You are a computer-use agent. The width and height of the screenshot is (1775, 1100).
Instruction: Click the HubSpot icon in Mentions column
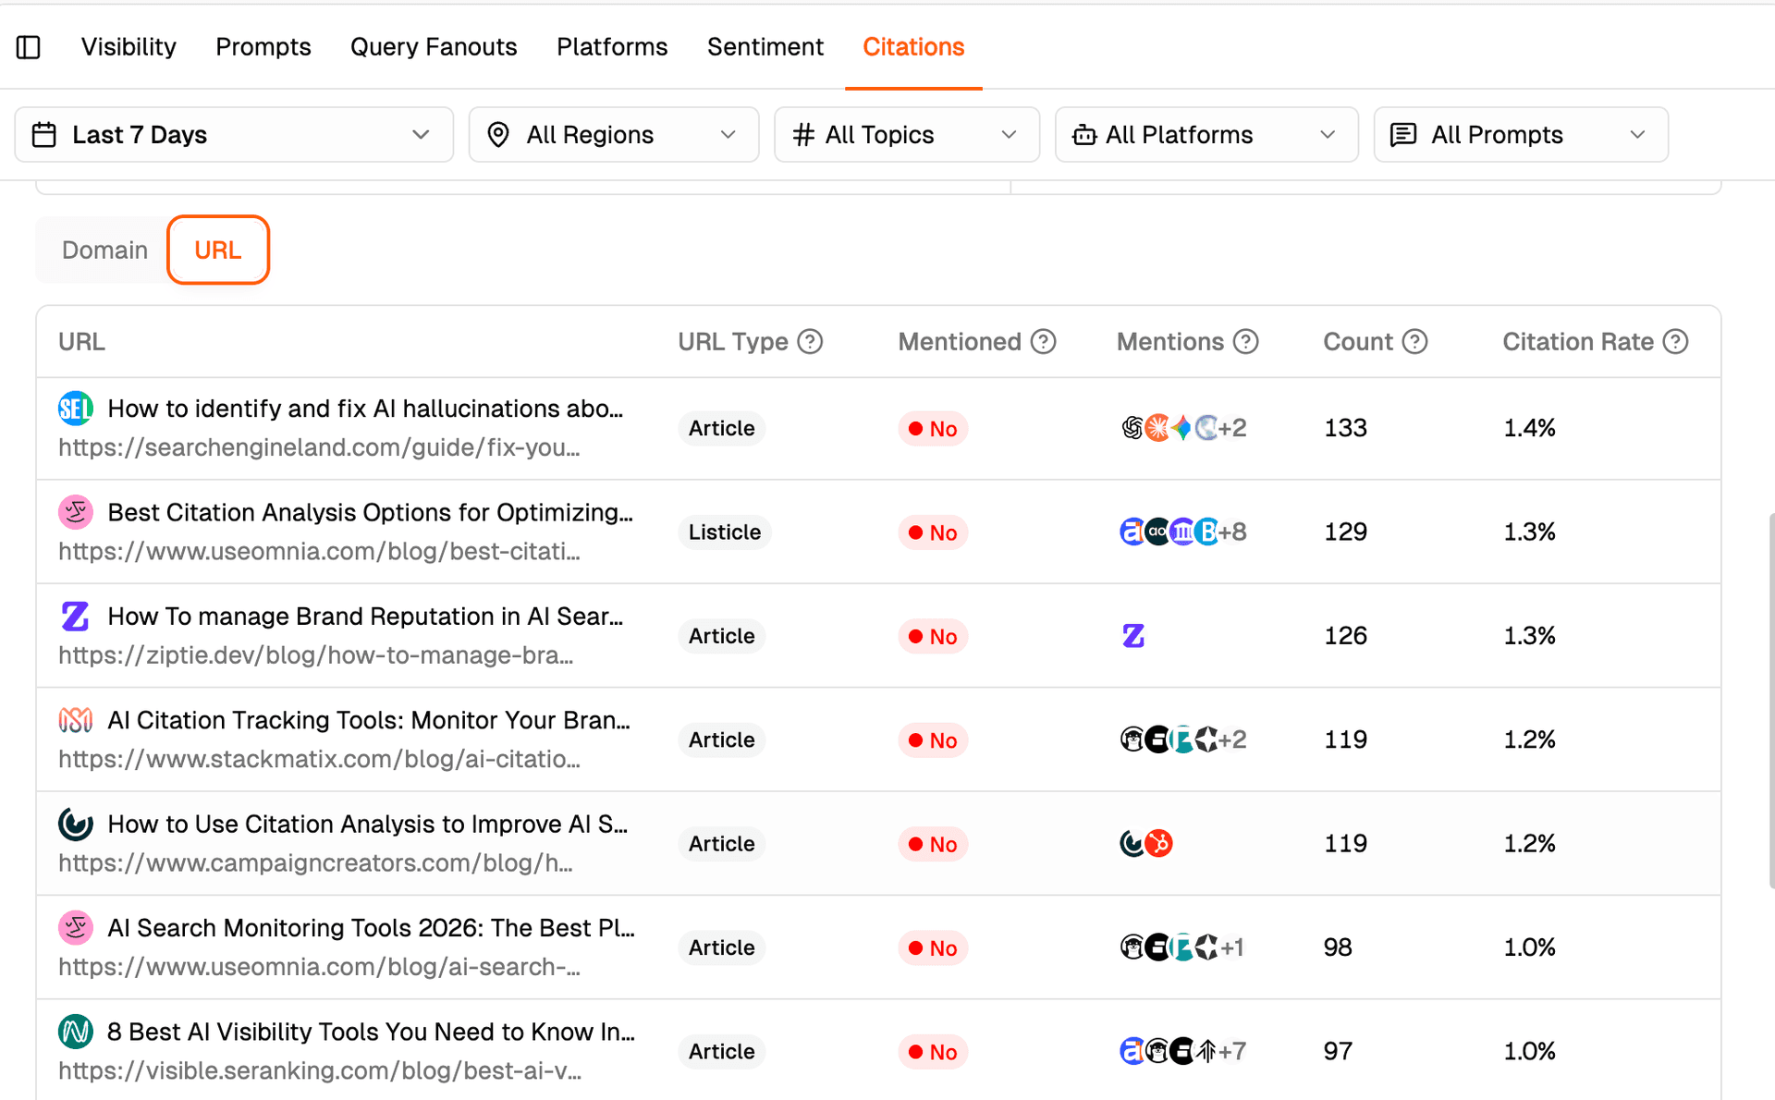pyautogui.click(x=1158, y=843)
